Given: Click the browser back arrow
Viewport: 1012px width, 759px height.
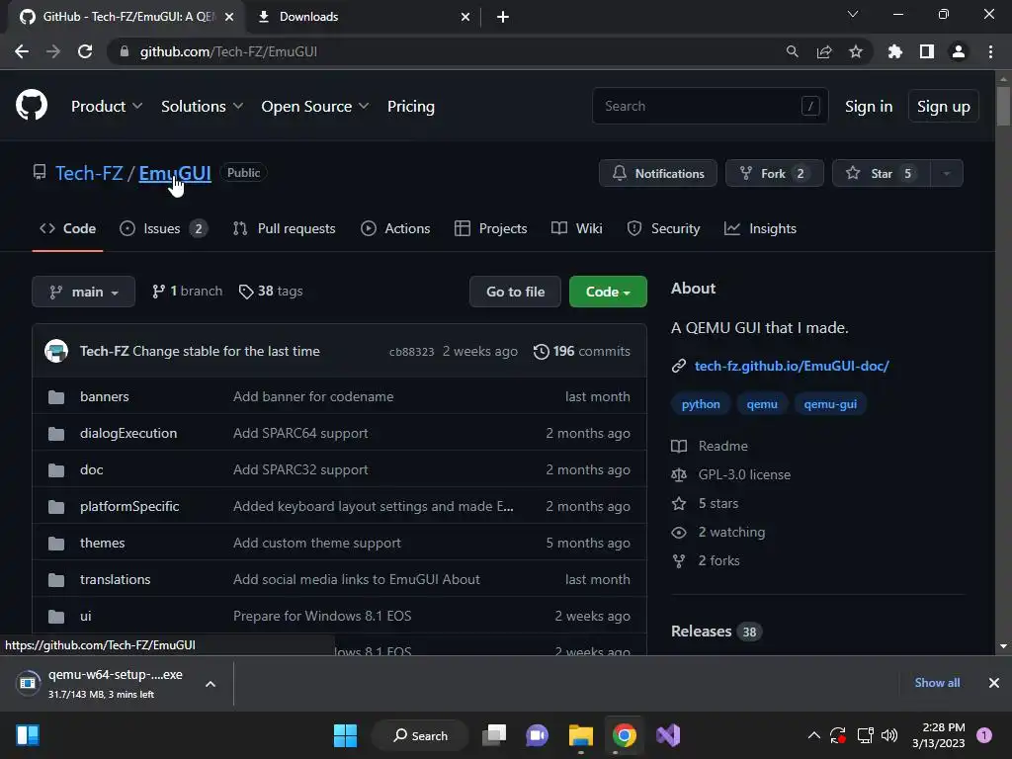Looking at the screenshot, I should click(22, 51).
